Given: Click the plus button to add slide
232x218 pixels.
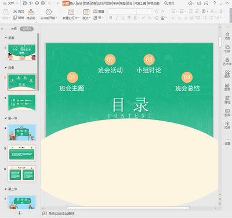Looking at the screenshot, I should point(20,213).
